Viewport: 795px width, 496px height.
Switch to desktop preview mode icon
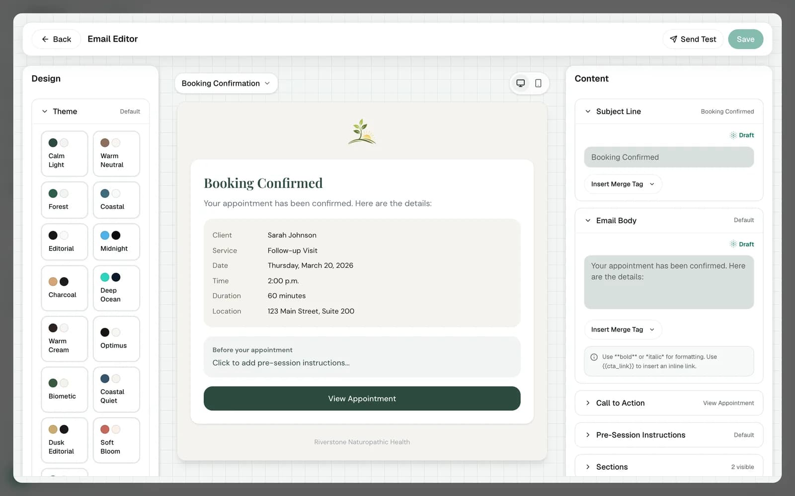[520, 83]
